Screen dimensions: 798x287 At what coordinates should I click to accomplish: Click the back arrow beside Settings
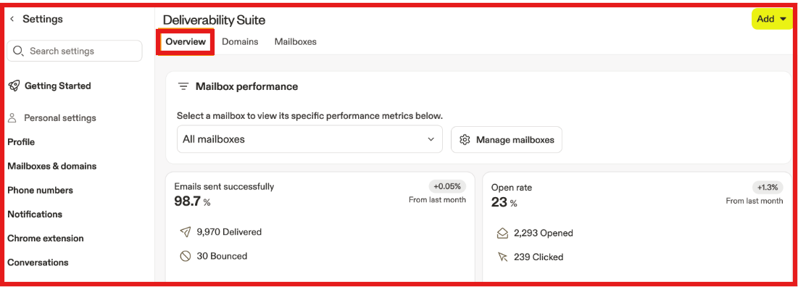point(12,19)
